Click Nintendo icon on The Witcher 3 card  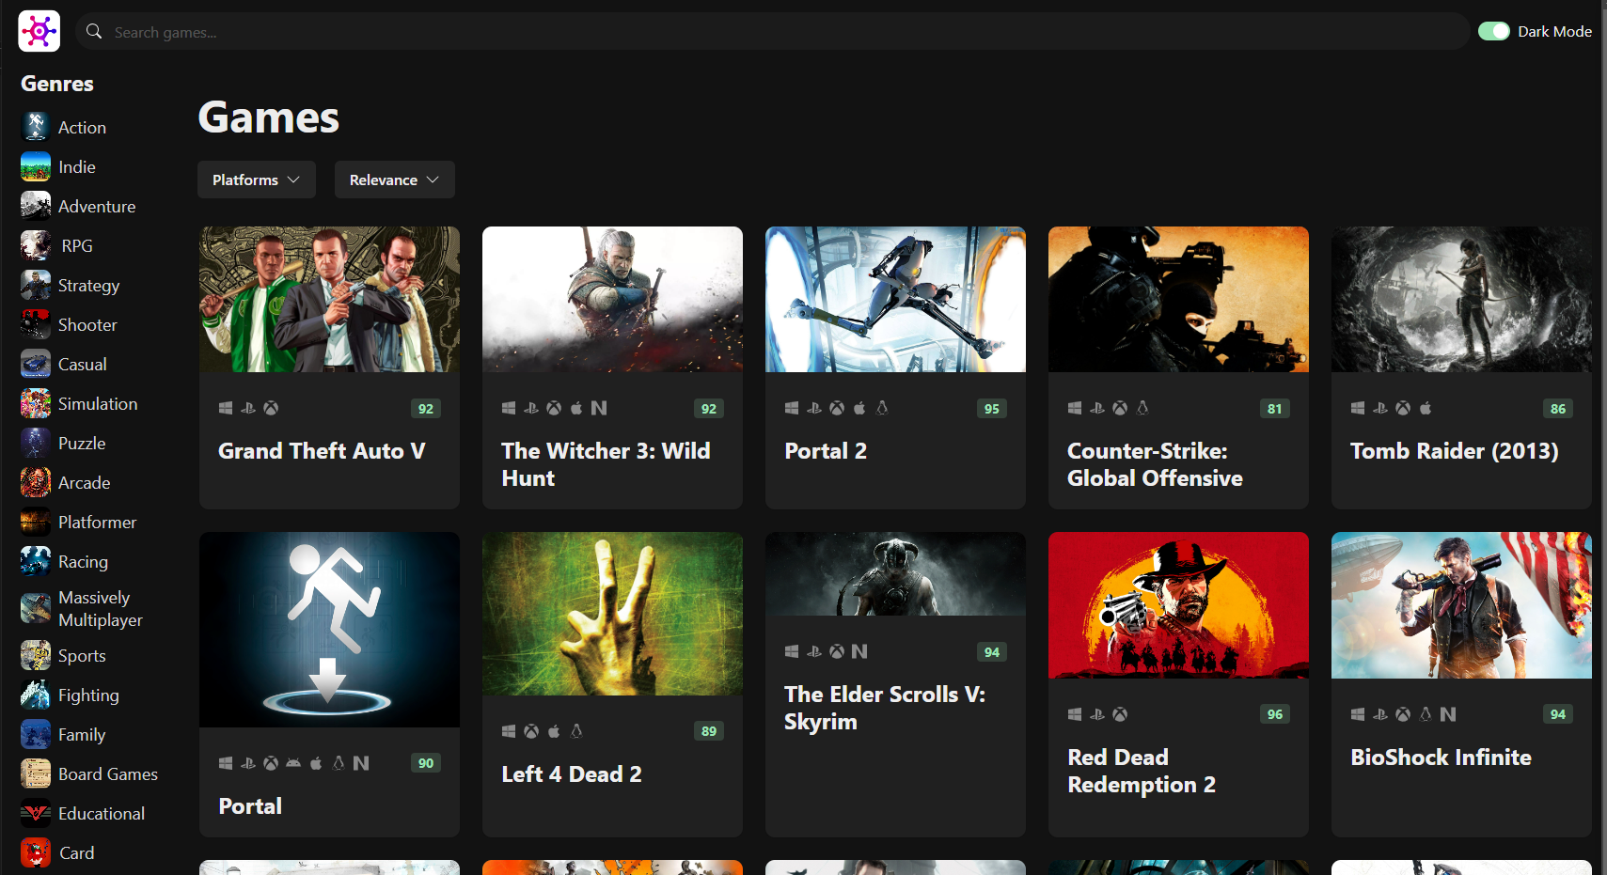point(599,408)
